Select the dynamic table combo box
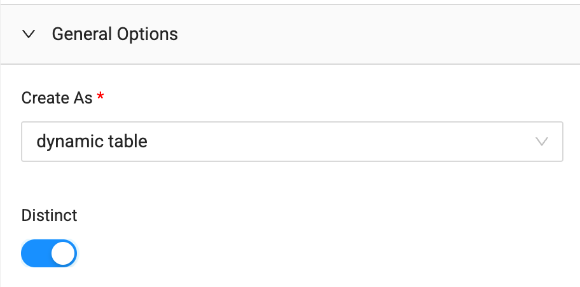This screenshot has width=580, height=287. click(x=292, y=142)
